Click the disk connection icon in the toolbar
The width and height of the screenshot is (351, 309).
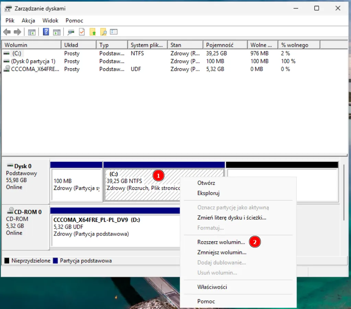pos(71,32)
